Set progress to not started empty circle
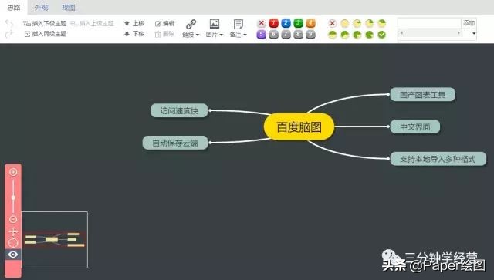 click(345, 23)
